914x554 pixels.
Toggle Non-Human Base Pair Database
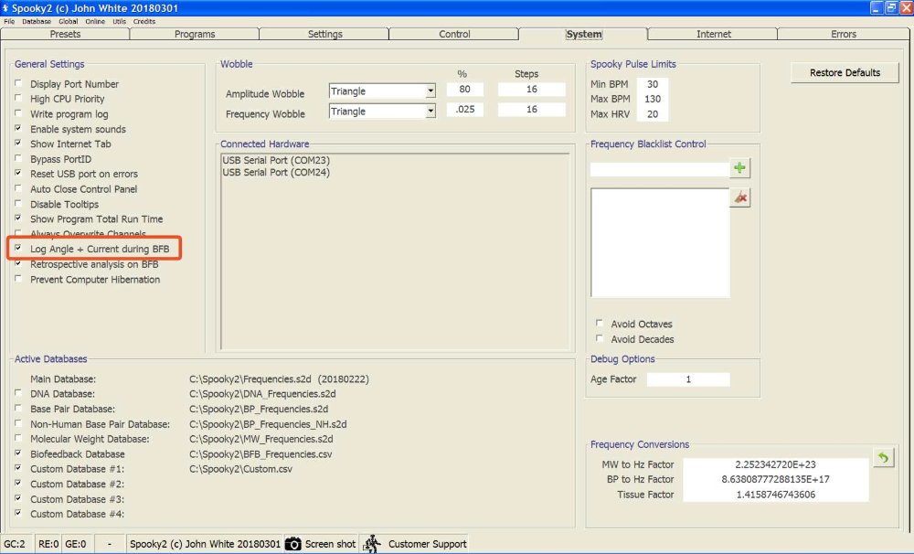[x=18, y=423]
